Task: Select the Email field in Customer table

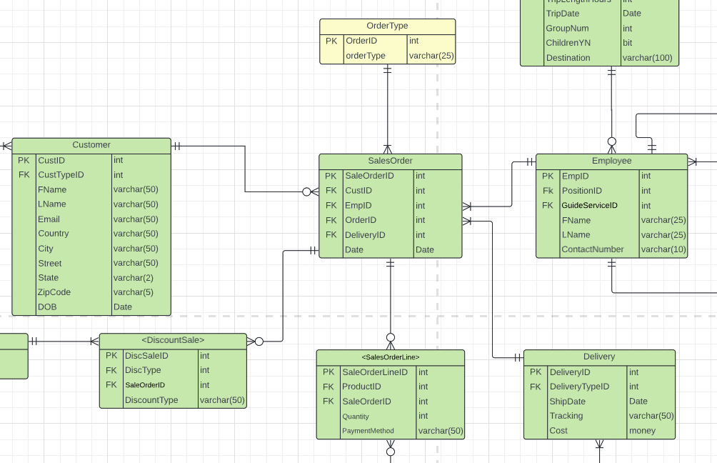Action: (x=49, y=219)
